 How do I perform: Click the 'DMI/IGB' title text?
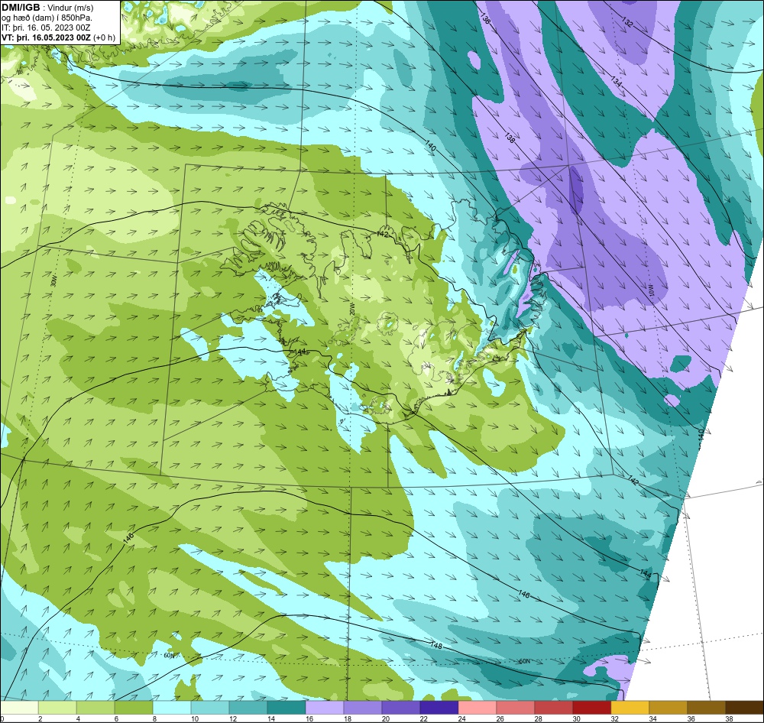(x=21, y=7)
